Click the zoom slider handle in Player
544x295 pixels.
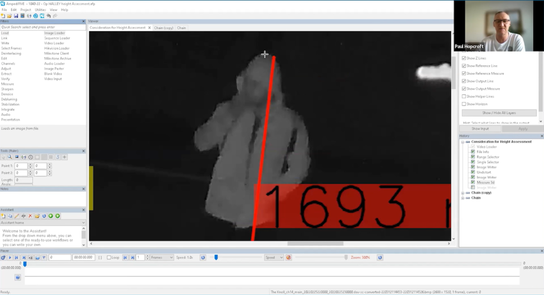point(346,257)
